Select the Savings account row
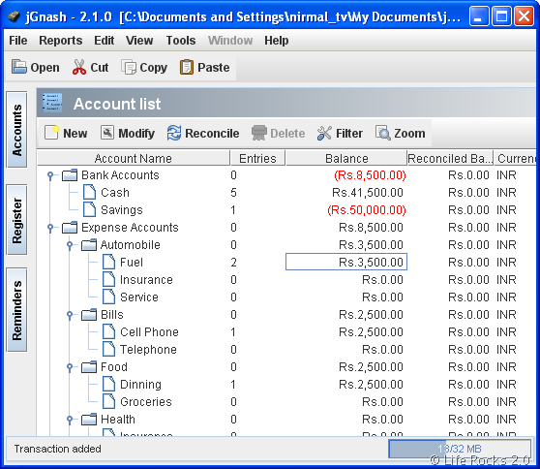This screenshot has width=540, height=469. click(285, 210)
